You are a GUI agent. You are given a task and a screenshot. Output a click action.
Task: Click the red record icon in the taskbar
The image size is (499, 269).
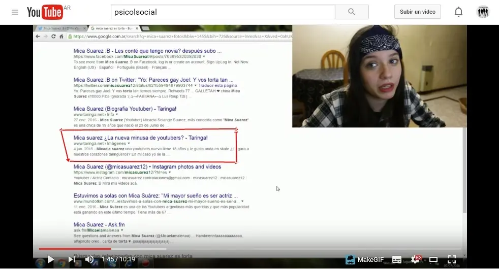coord(145,263)
